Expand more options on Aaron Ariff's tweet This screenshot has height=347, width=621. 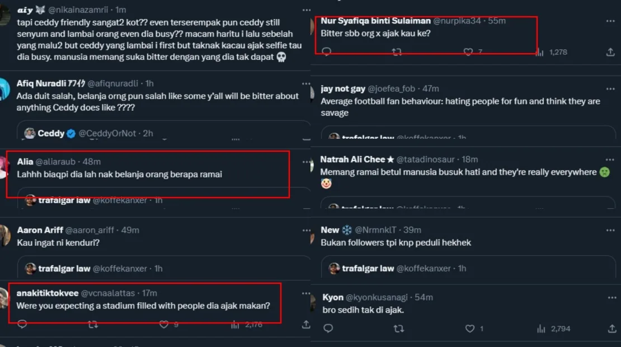(x=306, y=230)
